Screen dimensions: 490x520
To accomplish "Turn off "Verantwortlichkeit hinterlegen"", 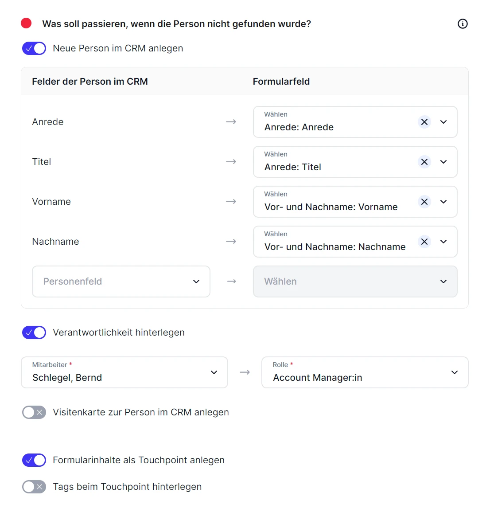I will pyautogui.click(x=34, y=332).
